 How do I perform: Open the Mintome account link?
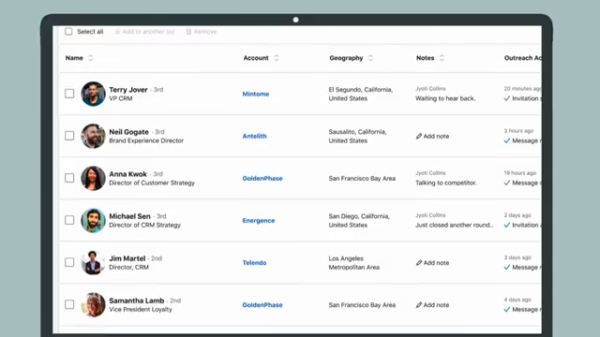click(x=256, y=94)
